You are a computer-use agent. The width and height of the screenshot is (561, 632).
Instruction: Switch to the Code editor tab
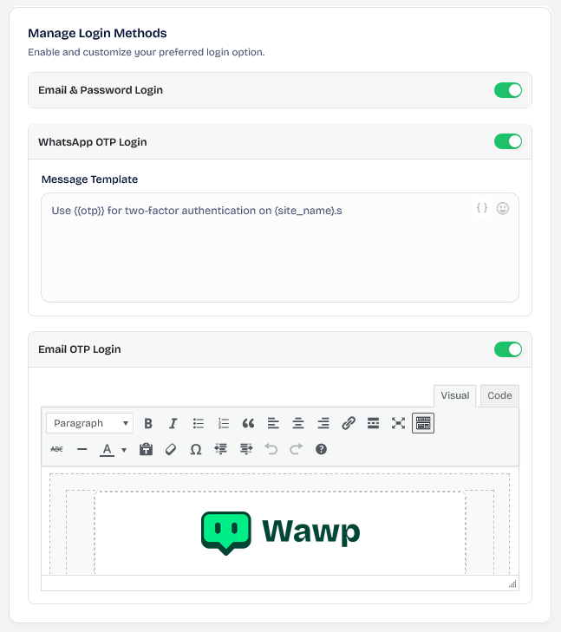(x=499, y=396)
